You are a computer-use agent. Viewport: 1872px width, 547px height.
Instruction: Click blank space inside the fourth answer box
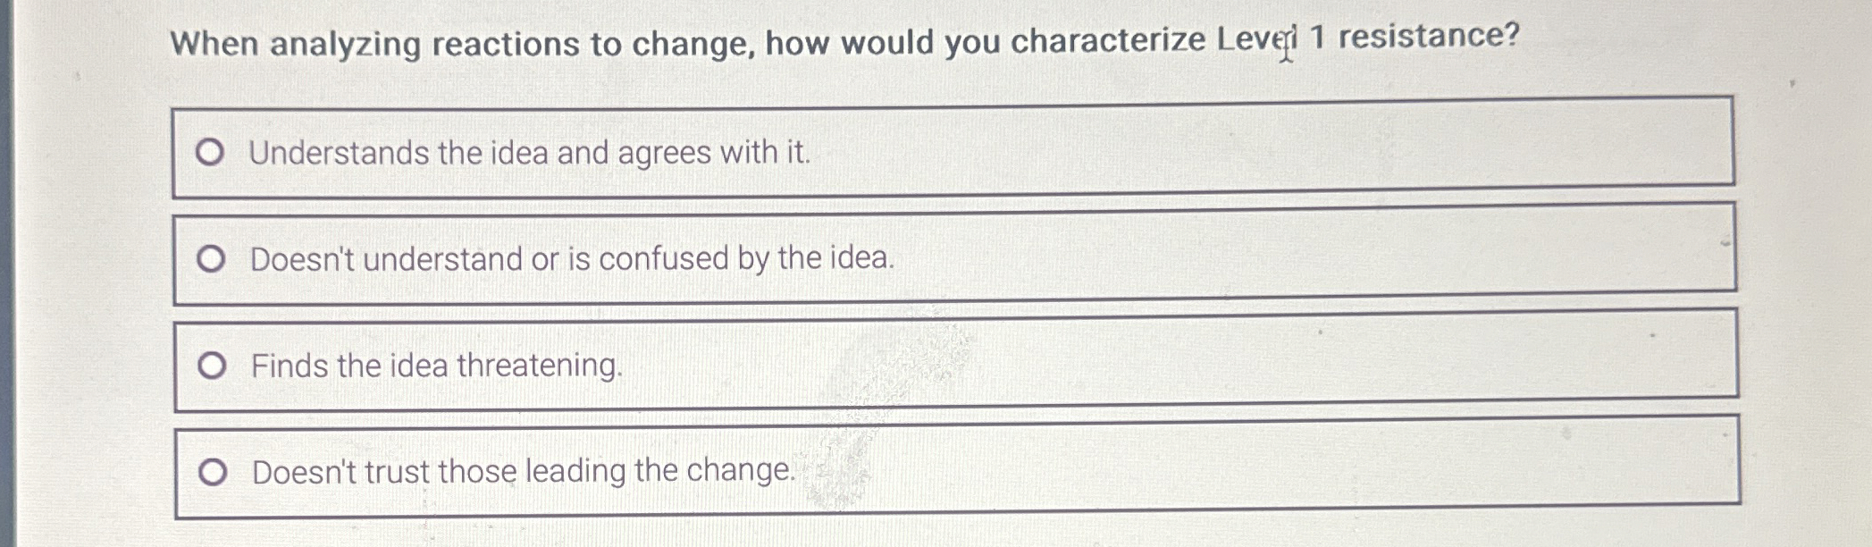click(1251, 467)
